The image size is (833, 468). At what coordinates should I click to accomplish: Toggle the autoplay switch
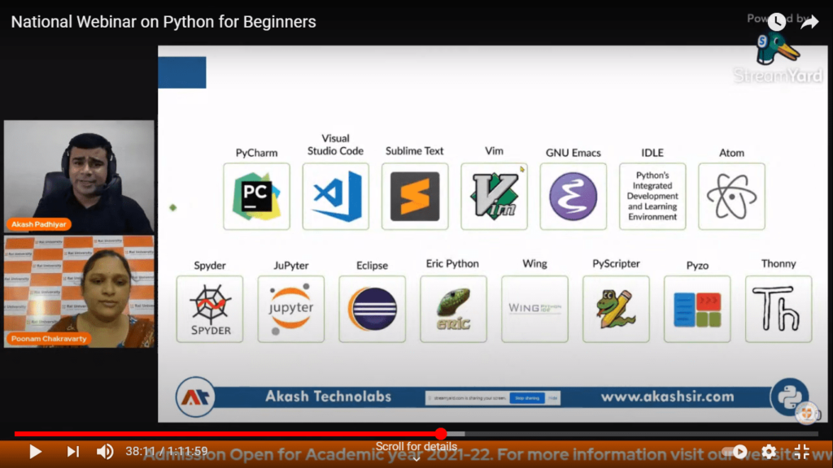tap(735, 452)
